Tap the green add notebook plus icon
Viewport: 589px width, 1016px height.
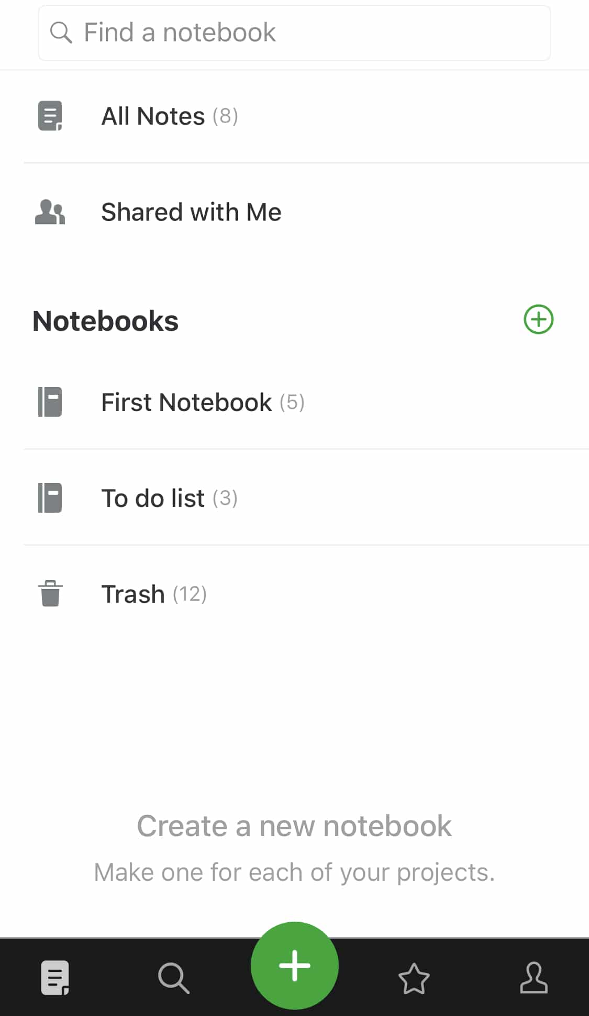[538, 319]
